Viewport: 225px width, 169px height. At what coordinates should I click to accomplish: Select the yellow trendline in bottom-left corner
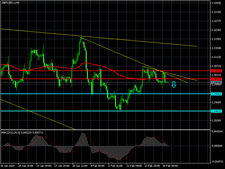pos(38,114)
